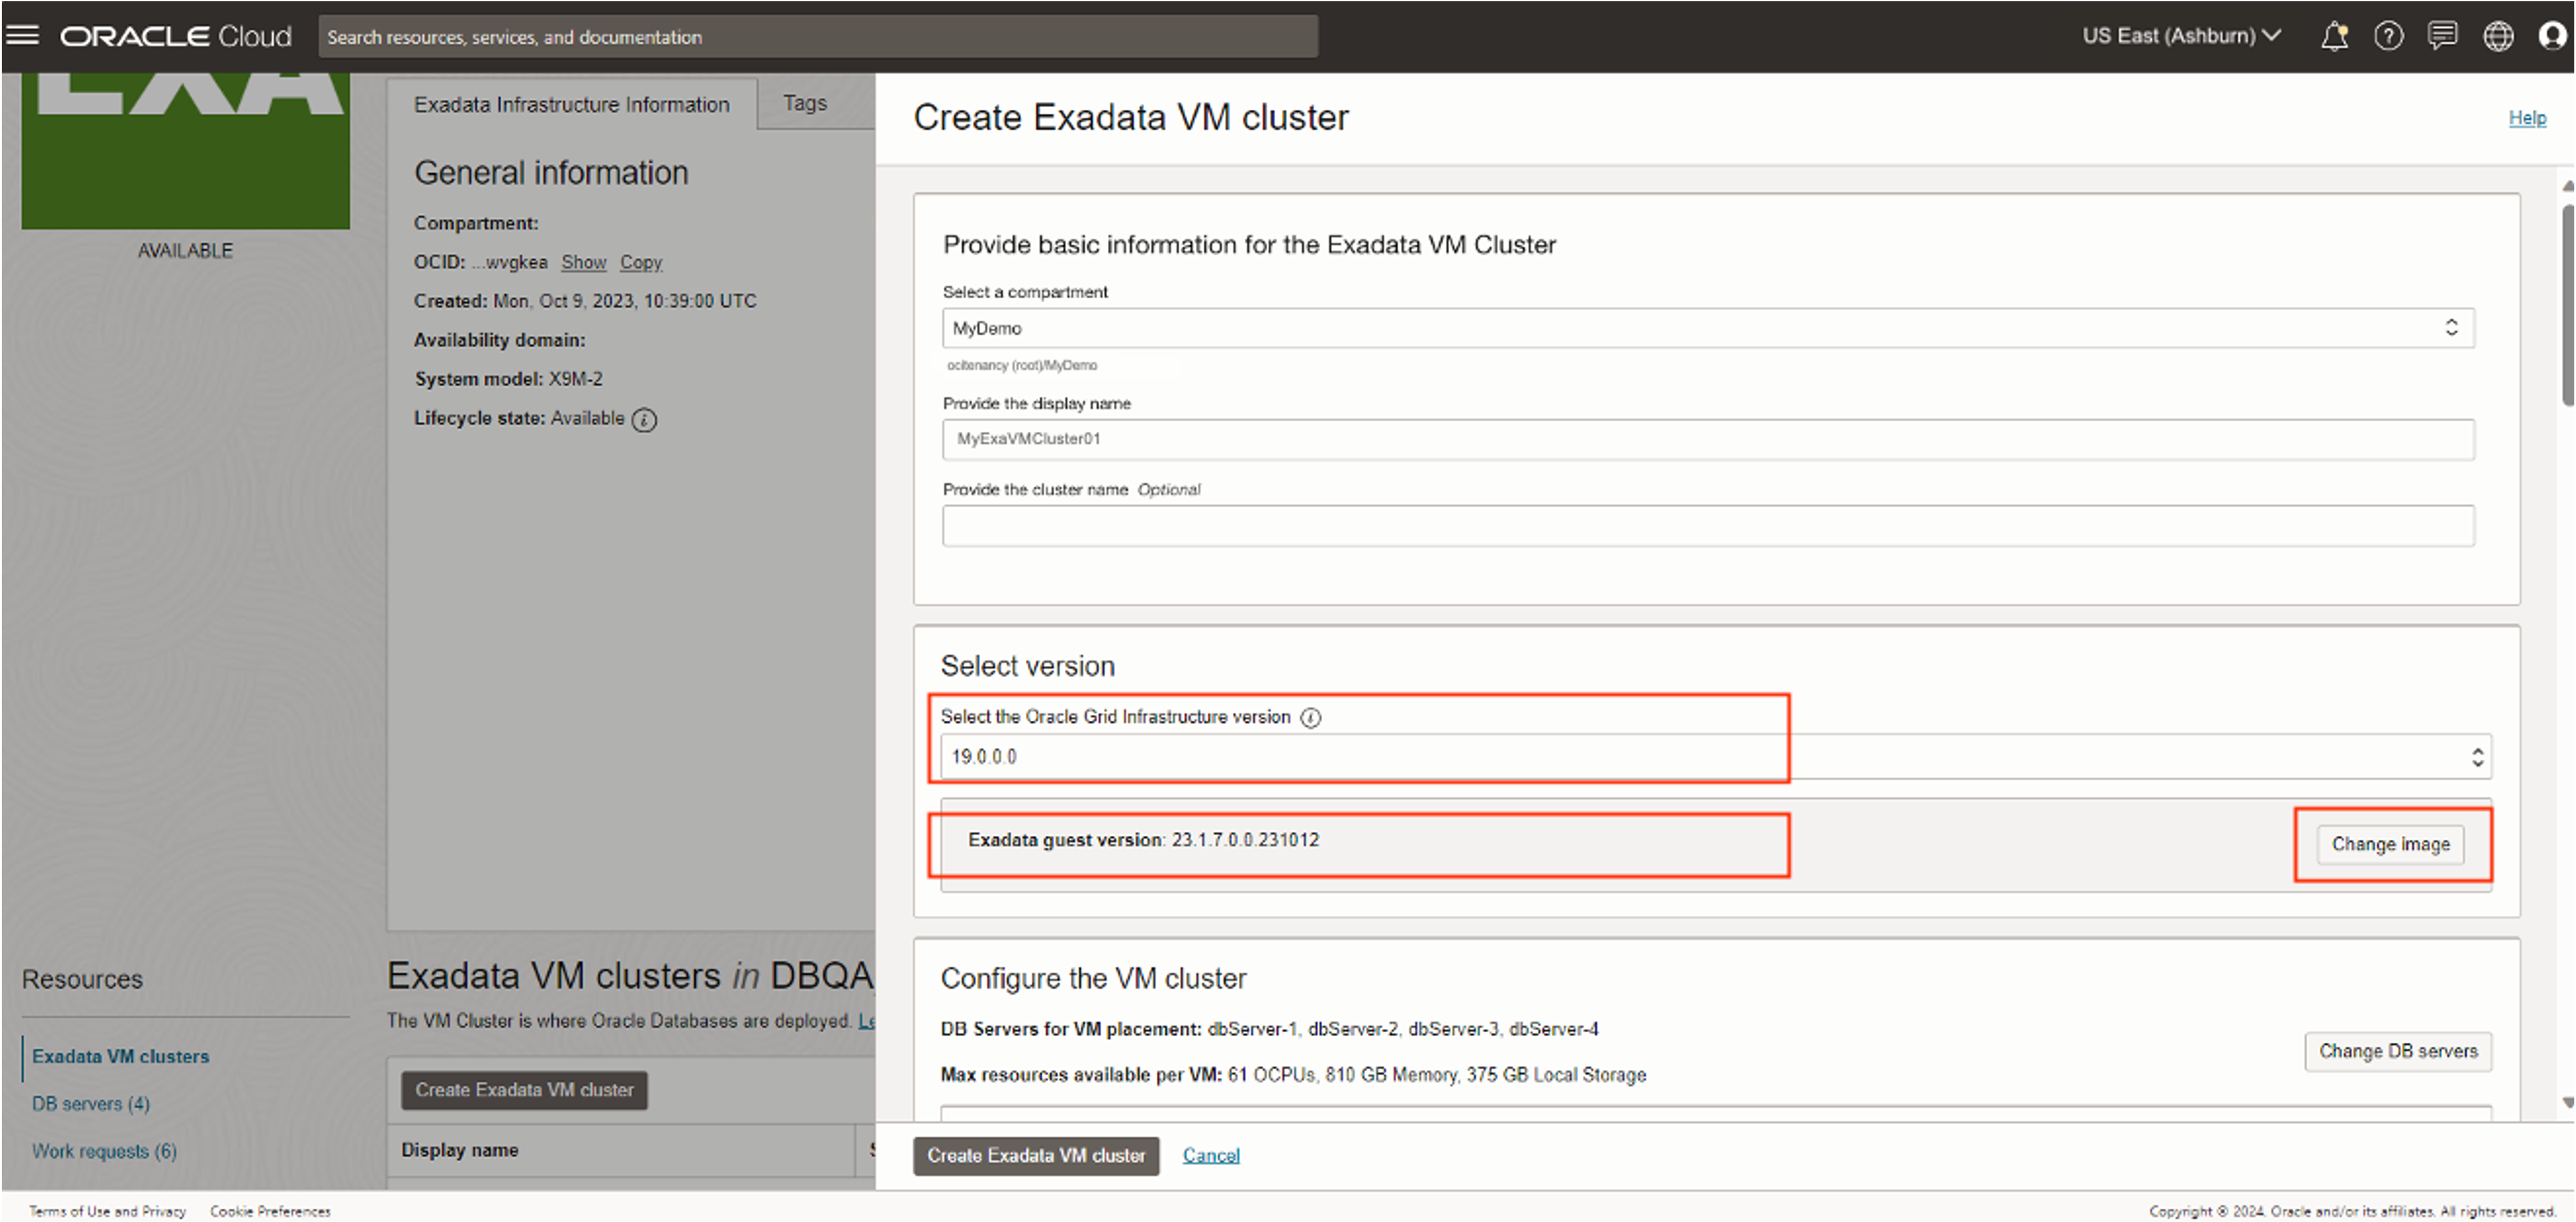Click Terms of Use and Privacy link

[x=108, y=1211]
